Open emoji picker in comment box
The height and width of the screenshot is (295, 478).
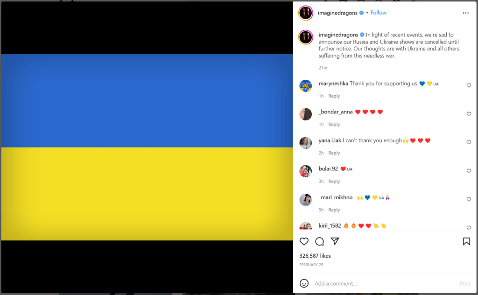(304, 283)
